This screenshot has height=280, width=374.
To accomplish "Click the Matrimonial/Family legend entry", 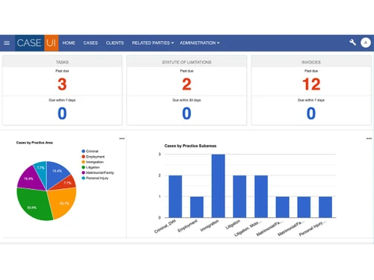I will pyautogui.click(x=98, y=172).
